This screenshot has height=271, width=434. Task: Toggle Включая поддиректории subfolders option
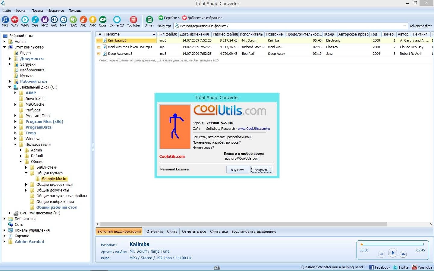[119, 231]
